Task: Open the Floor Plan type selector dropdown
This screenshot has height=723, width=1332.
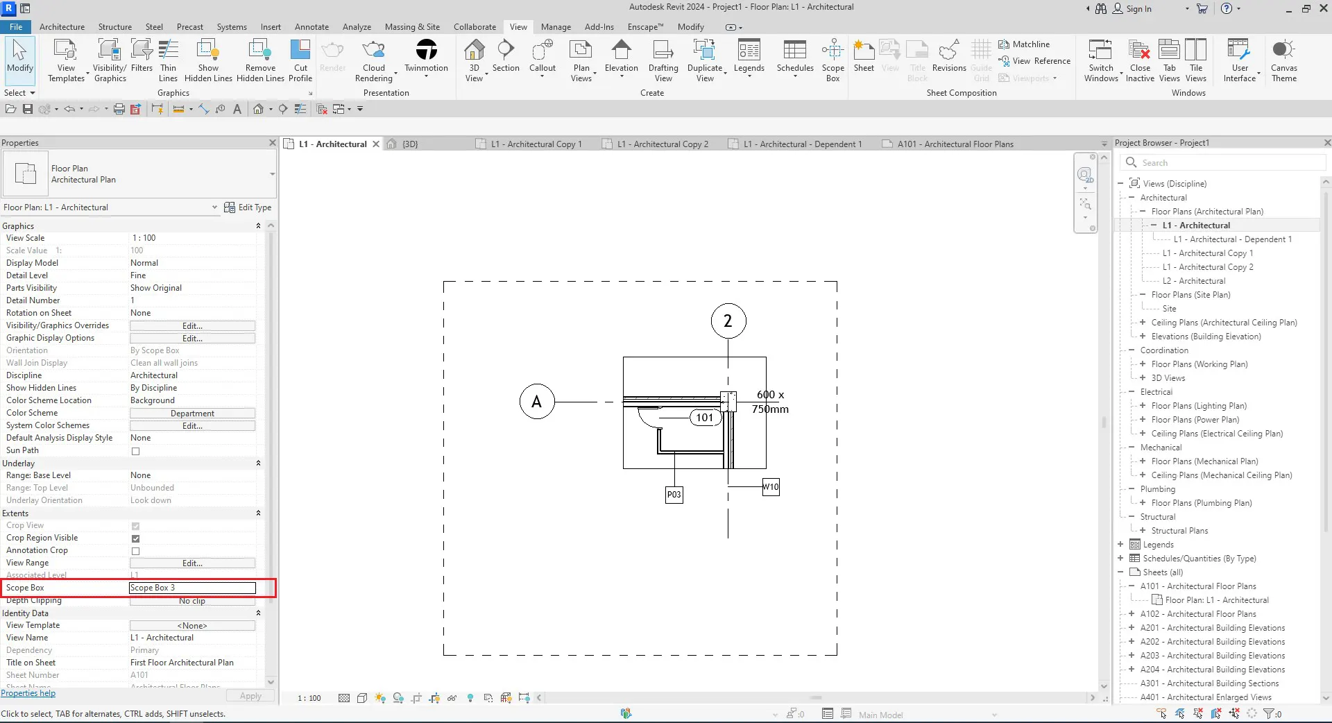Action: [272, 174]
